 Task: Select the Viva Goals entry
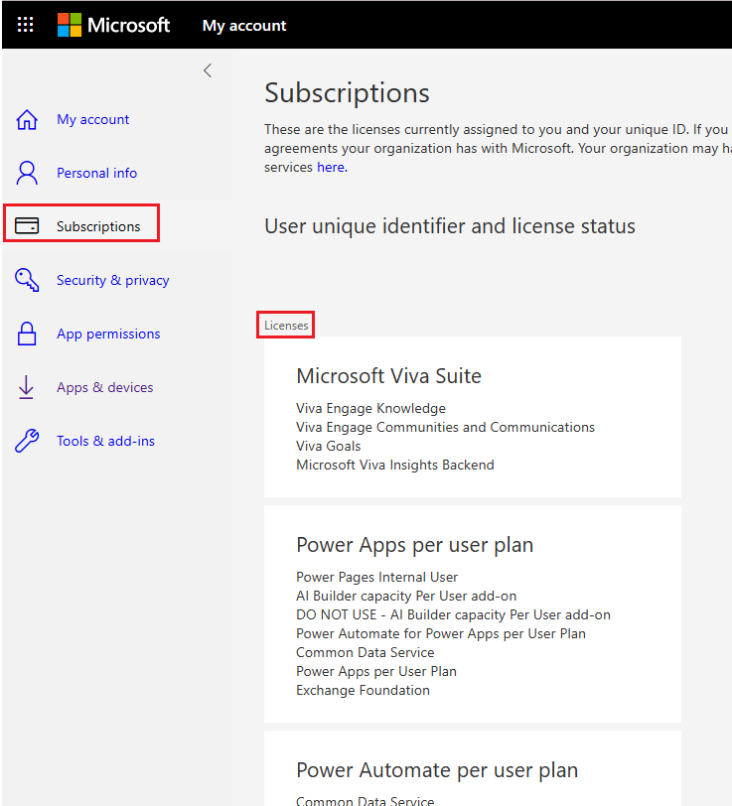[328, 446]
